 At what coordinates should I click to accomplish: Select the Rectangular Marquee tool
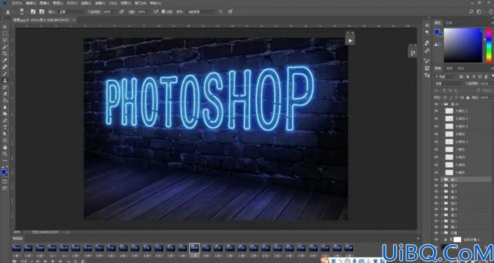tap(5, 34)
